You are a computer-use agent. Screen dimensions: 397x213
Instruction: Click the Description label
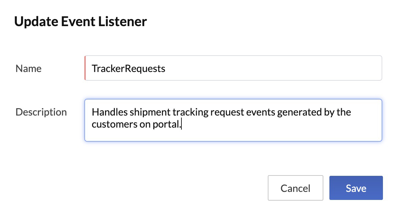tap(41, 112)
